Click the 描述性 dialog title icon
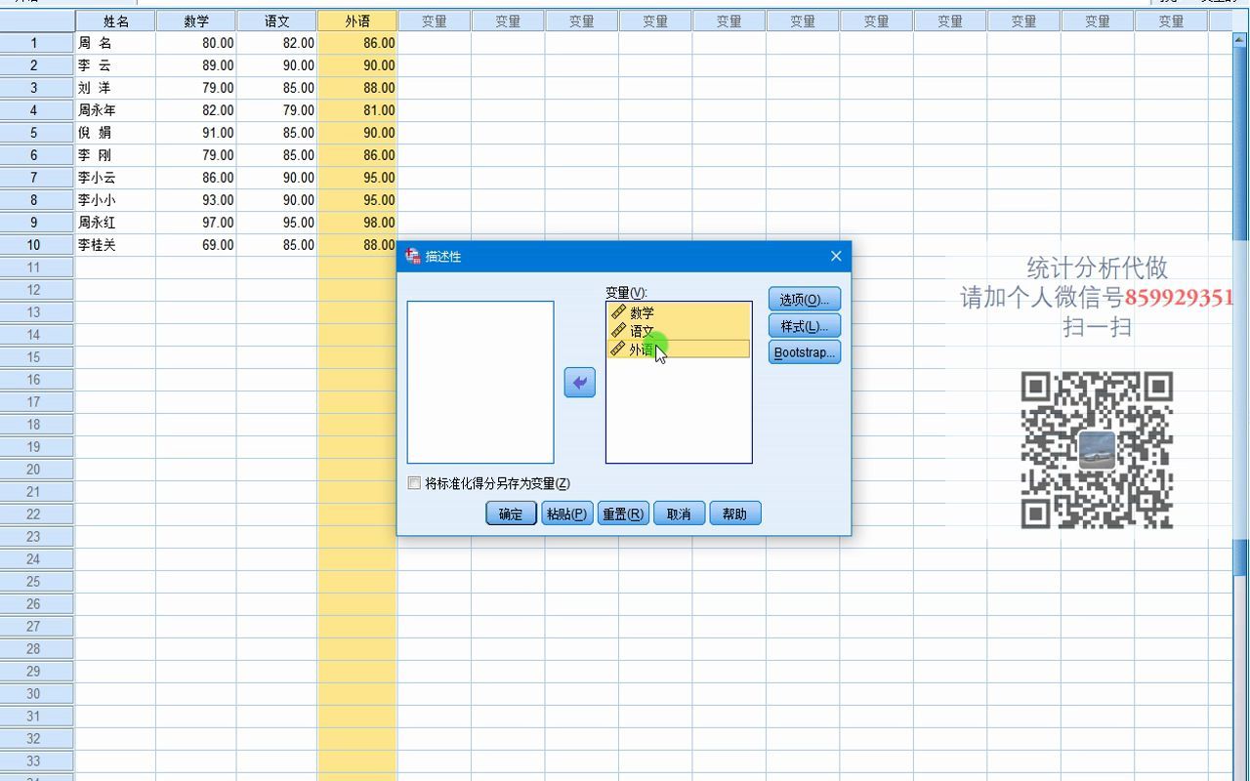This screenshot has width=1250, height=781. pos(412,256)
